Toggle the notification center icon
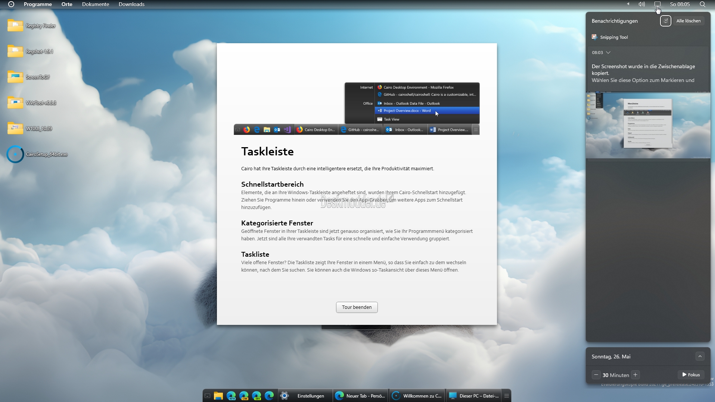Image resolution: width=715 pixels, height=402 pixels. pyautogui.click(x=658, y=4)
